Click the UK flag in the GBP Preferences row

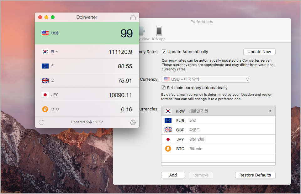tap(168, 130)
